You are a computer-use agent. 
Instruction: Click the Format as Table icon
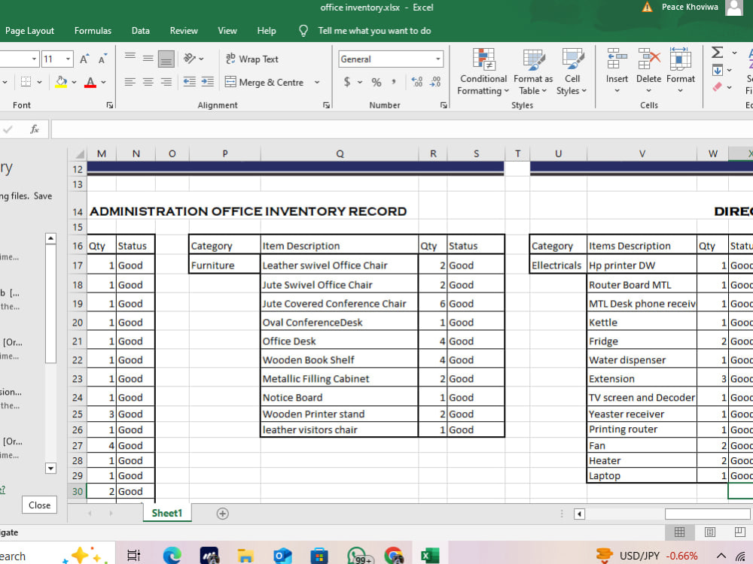pos(533,60)
